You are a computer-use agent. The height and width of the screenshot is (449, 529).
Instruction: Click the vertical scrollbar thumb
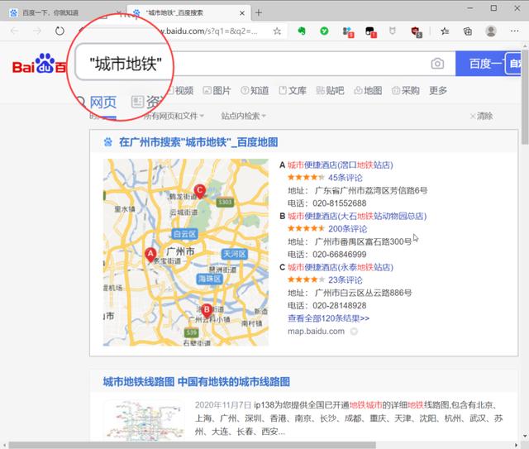pyautogui.click(x=525, y=98)
